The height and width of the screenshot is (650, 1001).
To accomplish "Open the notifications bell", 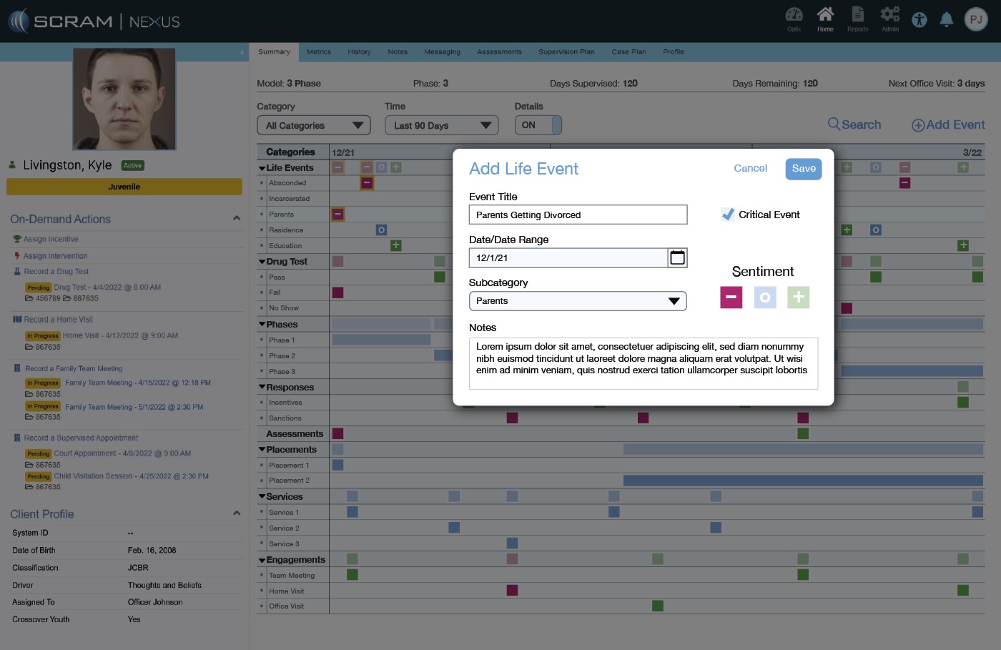I will (x=947, y=20).
